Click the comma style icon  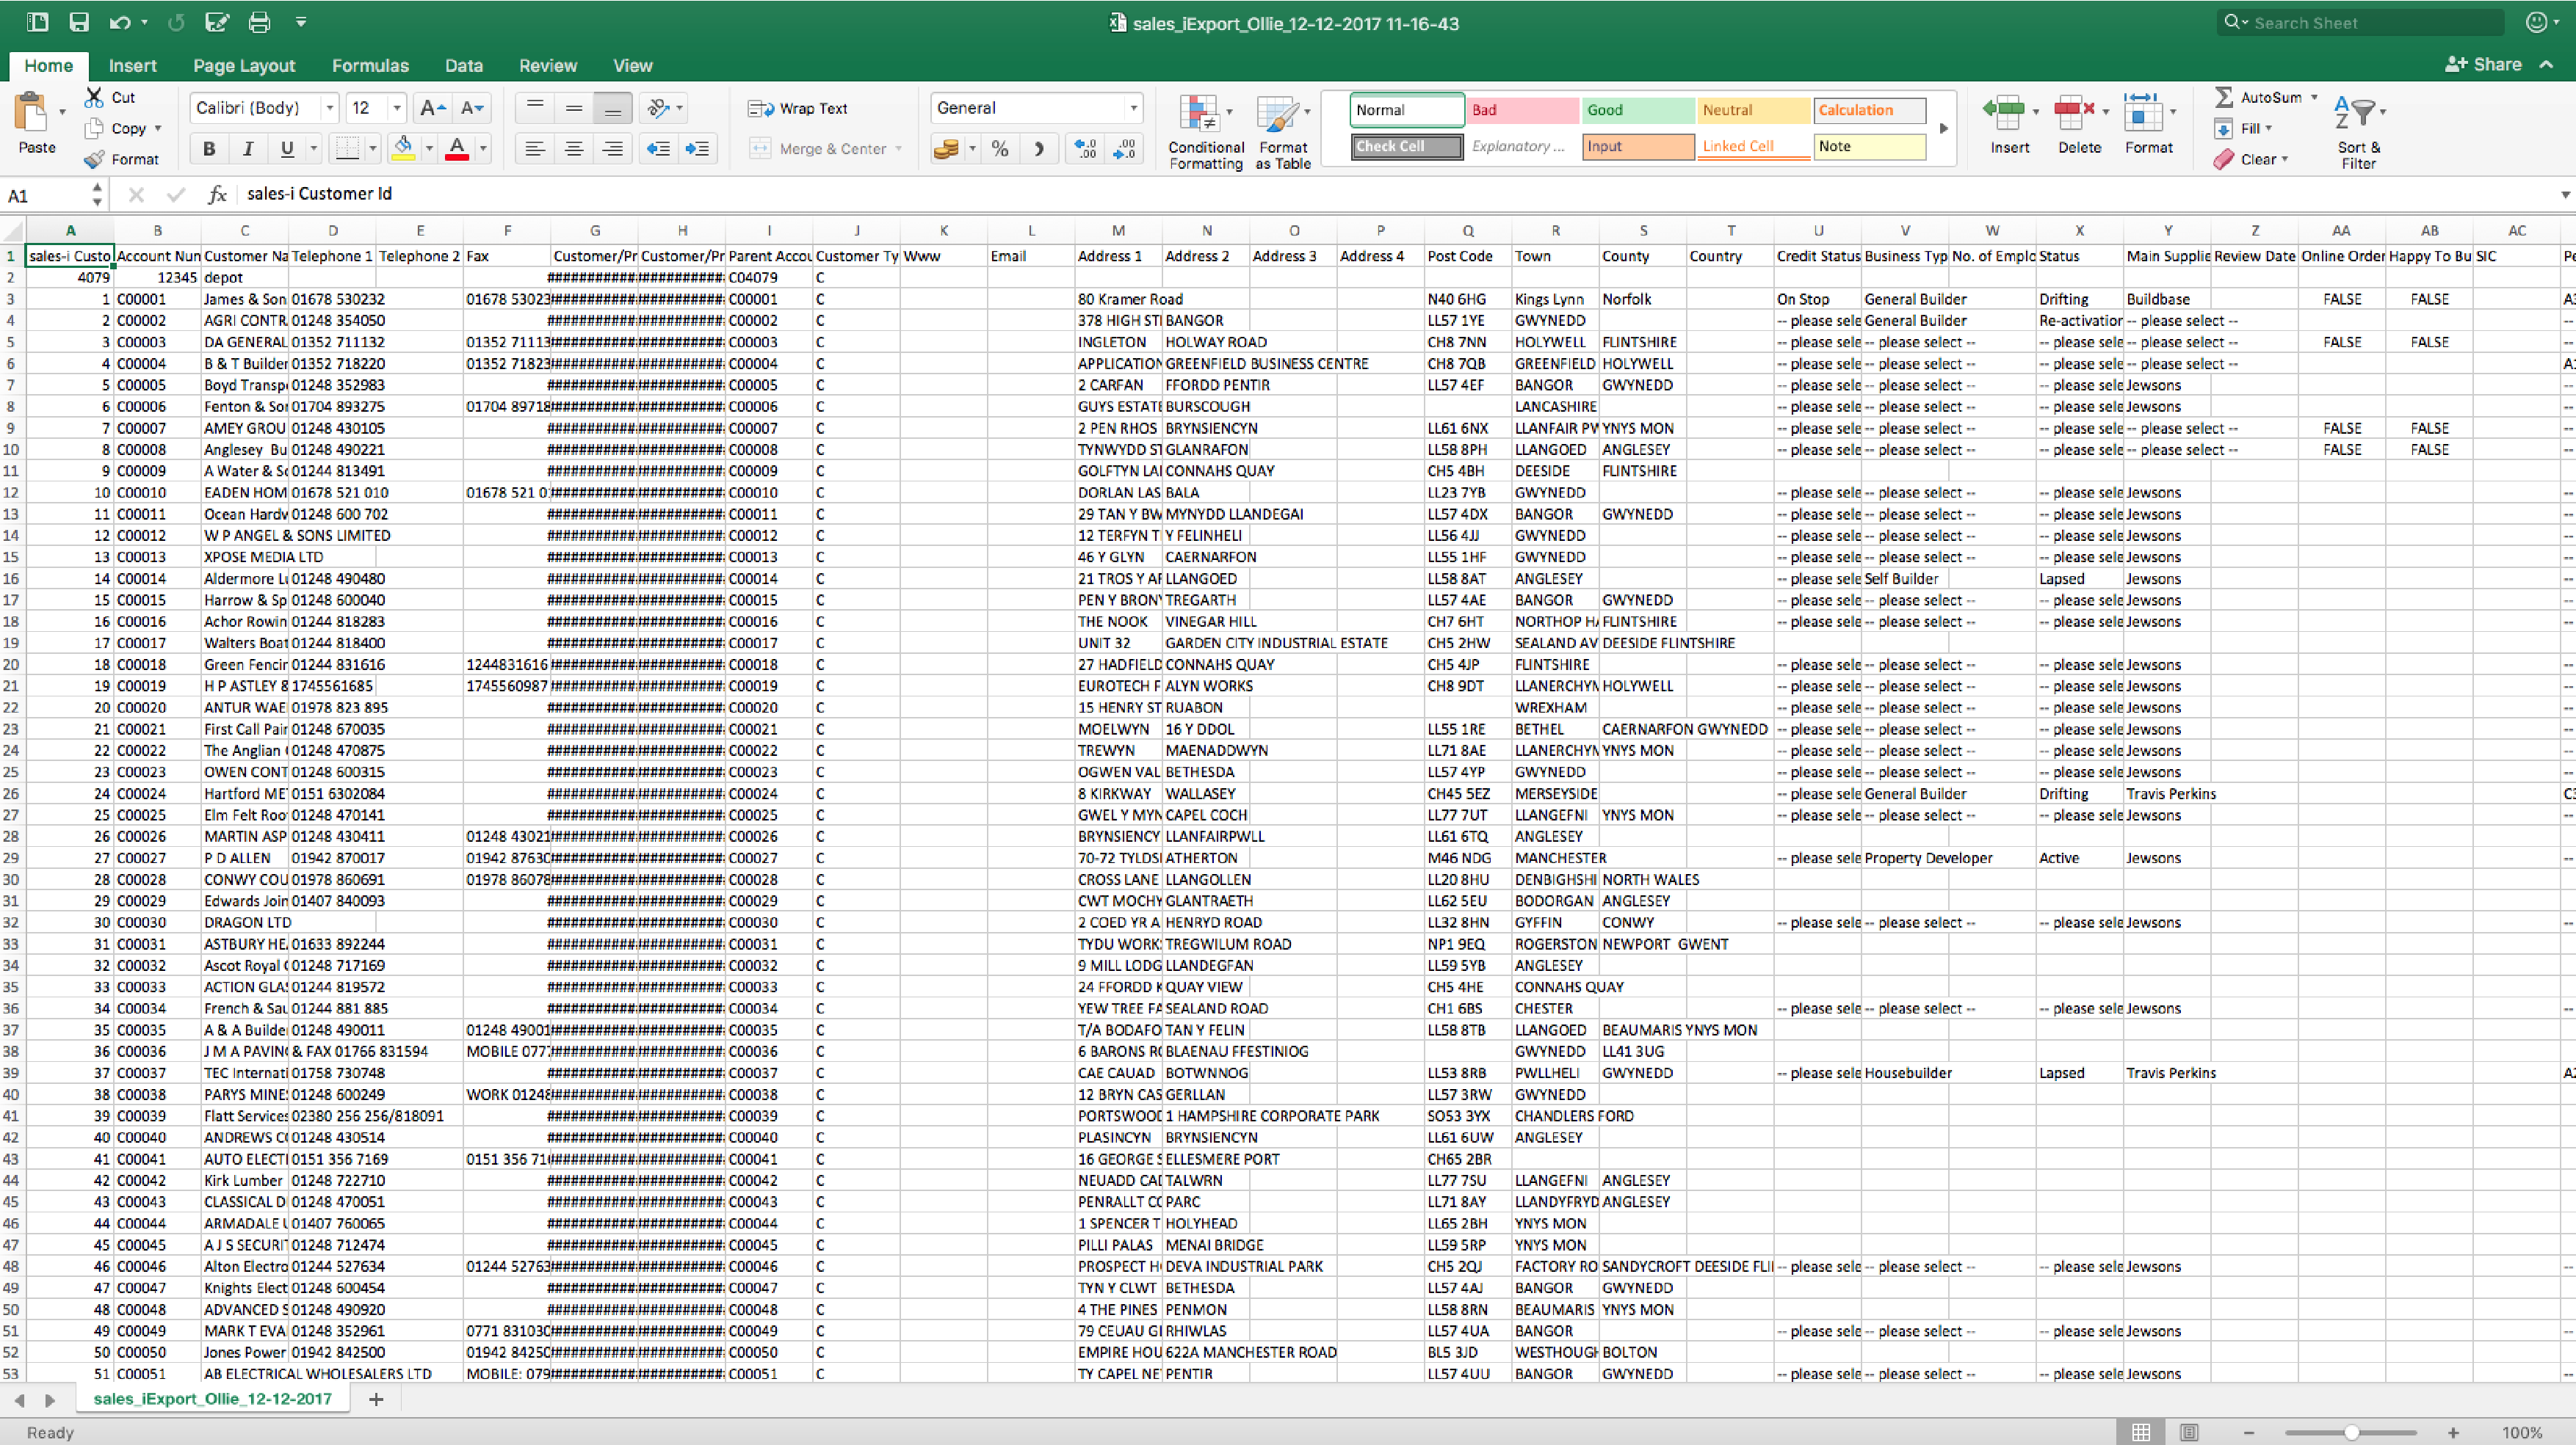pos(1039,149)
